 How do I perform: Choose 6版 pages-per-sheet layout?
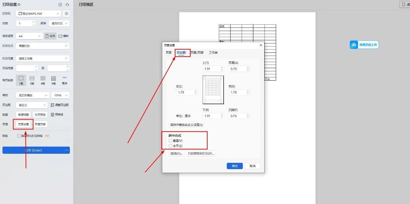[53, 80]
